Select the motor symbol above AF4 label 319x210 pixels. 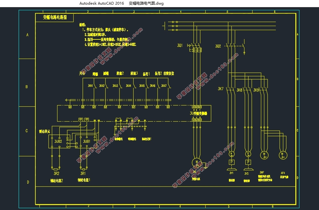pos(283,155)
